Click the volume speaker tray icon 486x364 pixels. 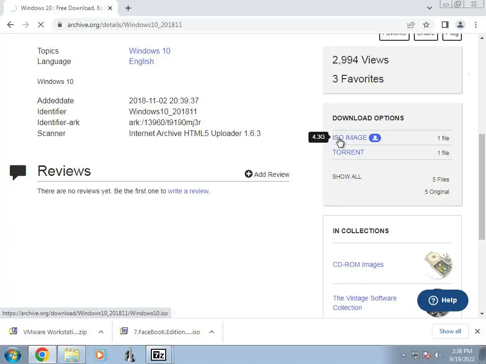[x=438, y=355]
